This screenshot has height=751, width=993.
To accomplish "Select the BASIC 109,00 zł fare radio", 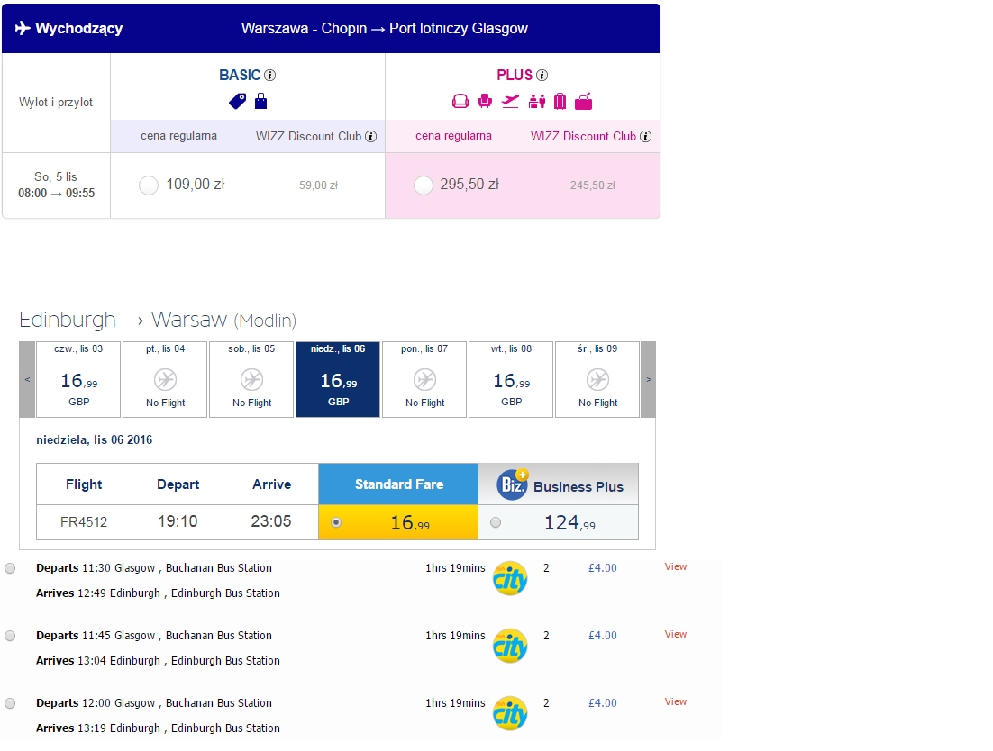I will click(x=149, y=185).
